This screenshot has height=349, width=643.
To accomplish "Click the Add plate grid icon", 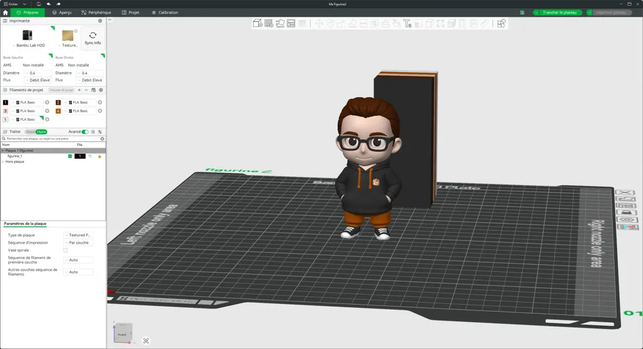I will point(269,23).
